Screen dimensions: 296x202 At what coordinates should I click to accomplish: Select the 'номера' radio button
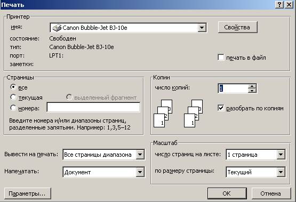tap(13, 108)
